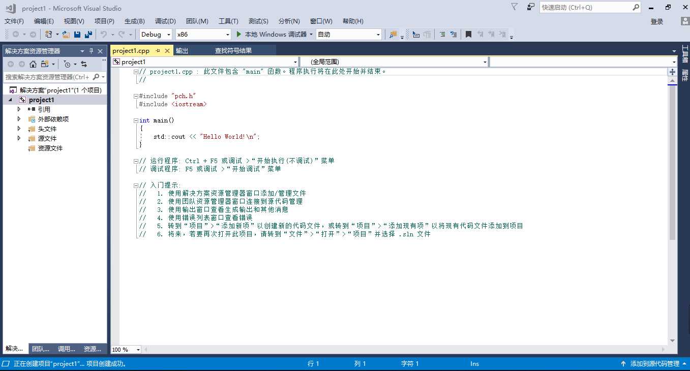Open the 文件(F) menu
The height and width of the screenshot is (371, 690).
(14, 21)
